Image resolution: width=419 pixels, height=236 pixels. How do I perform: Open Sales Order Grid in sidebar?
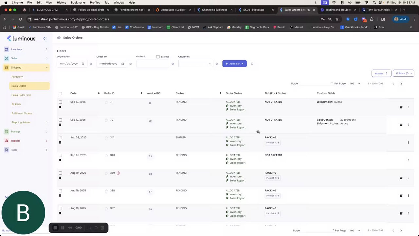click(21, 95)
